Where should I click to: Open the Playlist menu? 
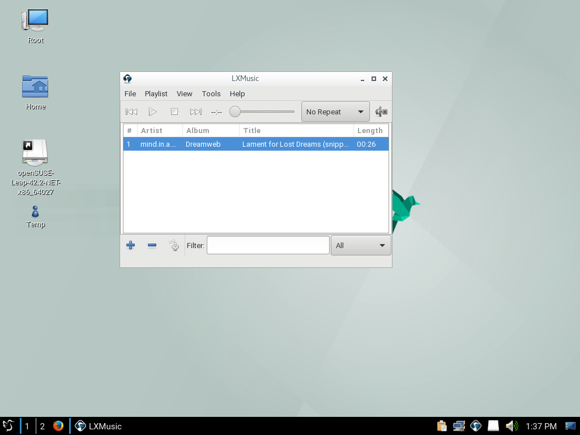click(x=156, y=94)
